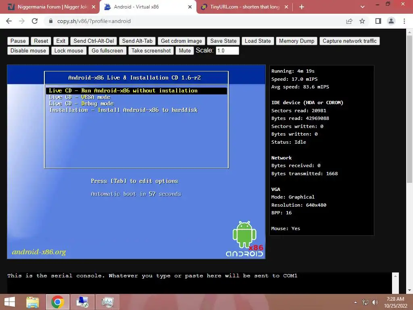413x310 pixels.
Task: Click Capture network traffic button
Action: 350,41
